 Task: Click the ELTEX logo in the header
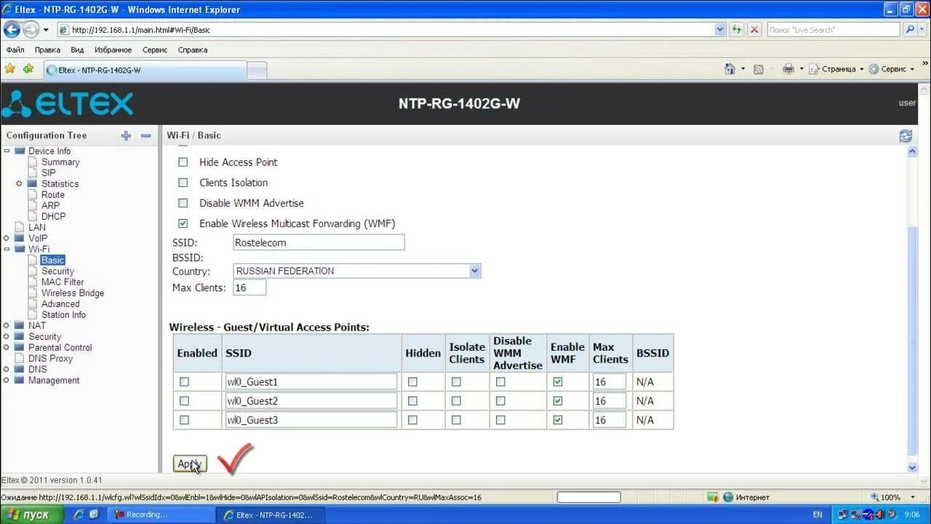(x=69, y=102)
